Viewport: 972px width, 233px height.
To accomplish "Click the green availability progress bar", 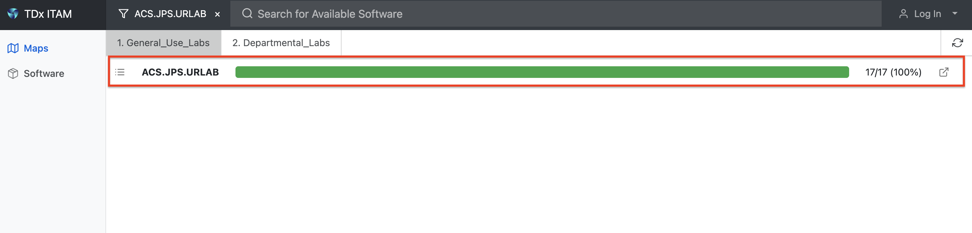I will point(542,72).
